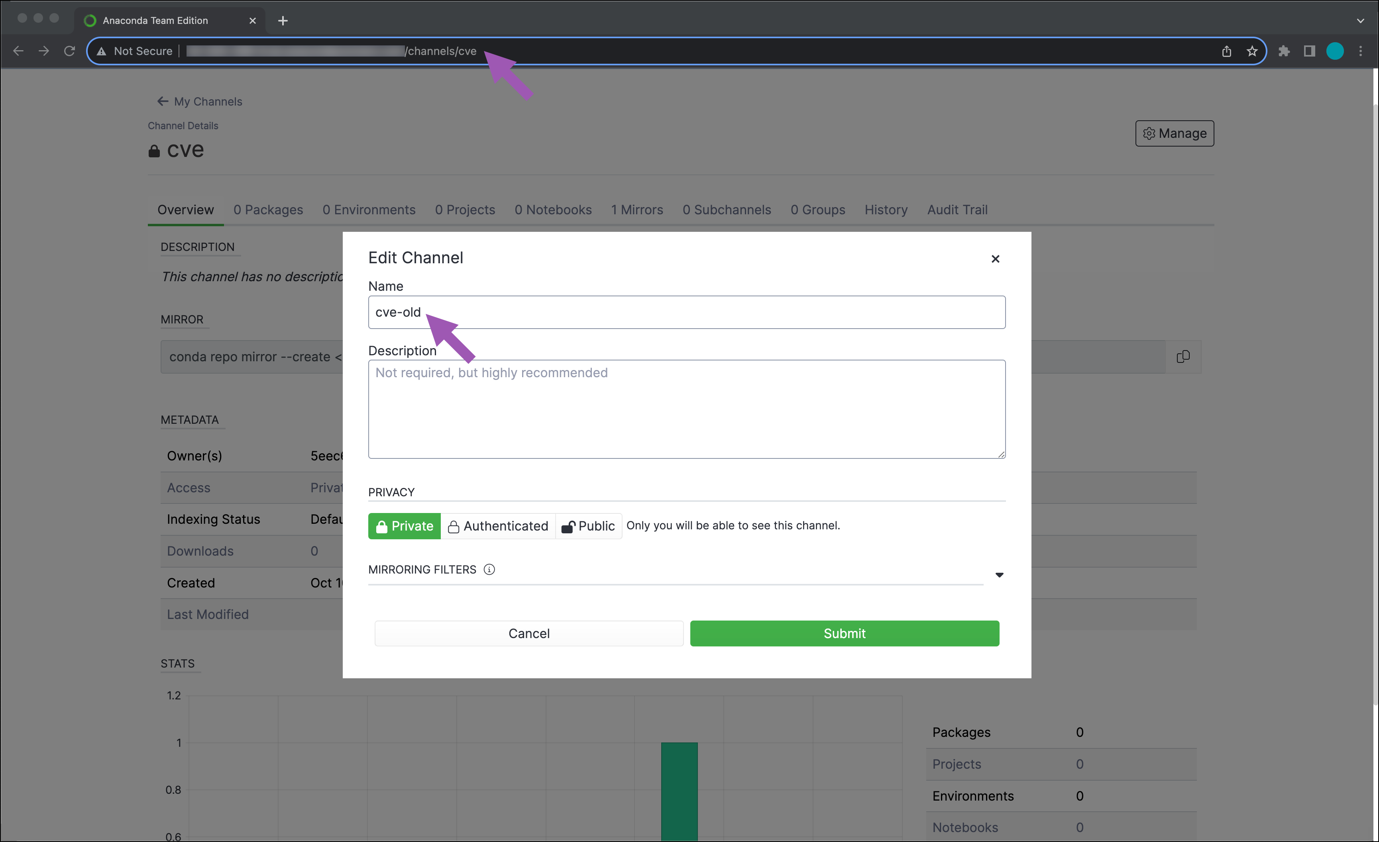Select the Authenticated privacy option

[x=497, y=526]
